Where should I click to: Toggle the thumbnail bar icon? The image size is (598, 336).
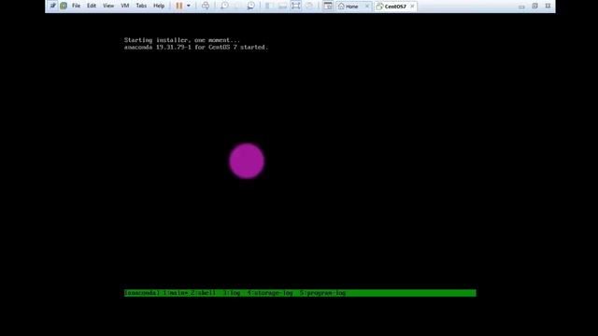pyautogui.click(x=282, y=6)
